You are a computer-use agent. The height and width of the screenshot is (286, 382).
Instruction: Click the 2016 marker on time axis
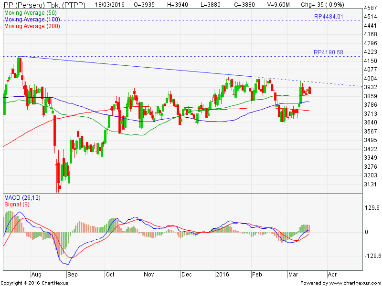pos(222,275)
